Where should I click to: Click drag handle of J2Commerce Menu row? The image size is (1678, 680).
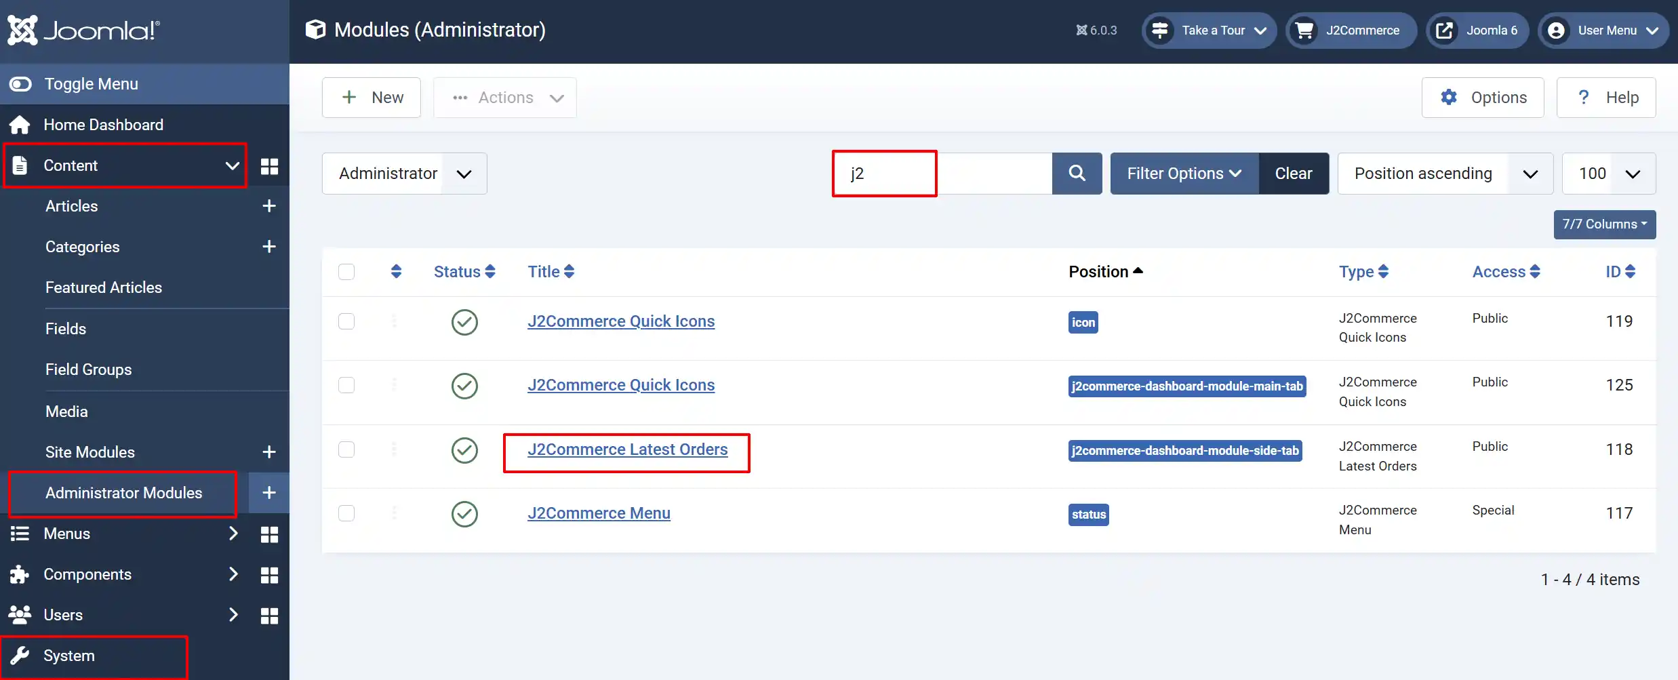coord(395,513)
